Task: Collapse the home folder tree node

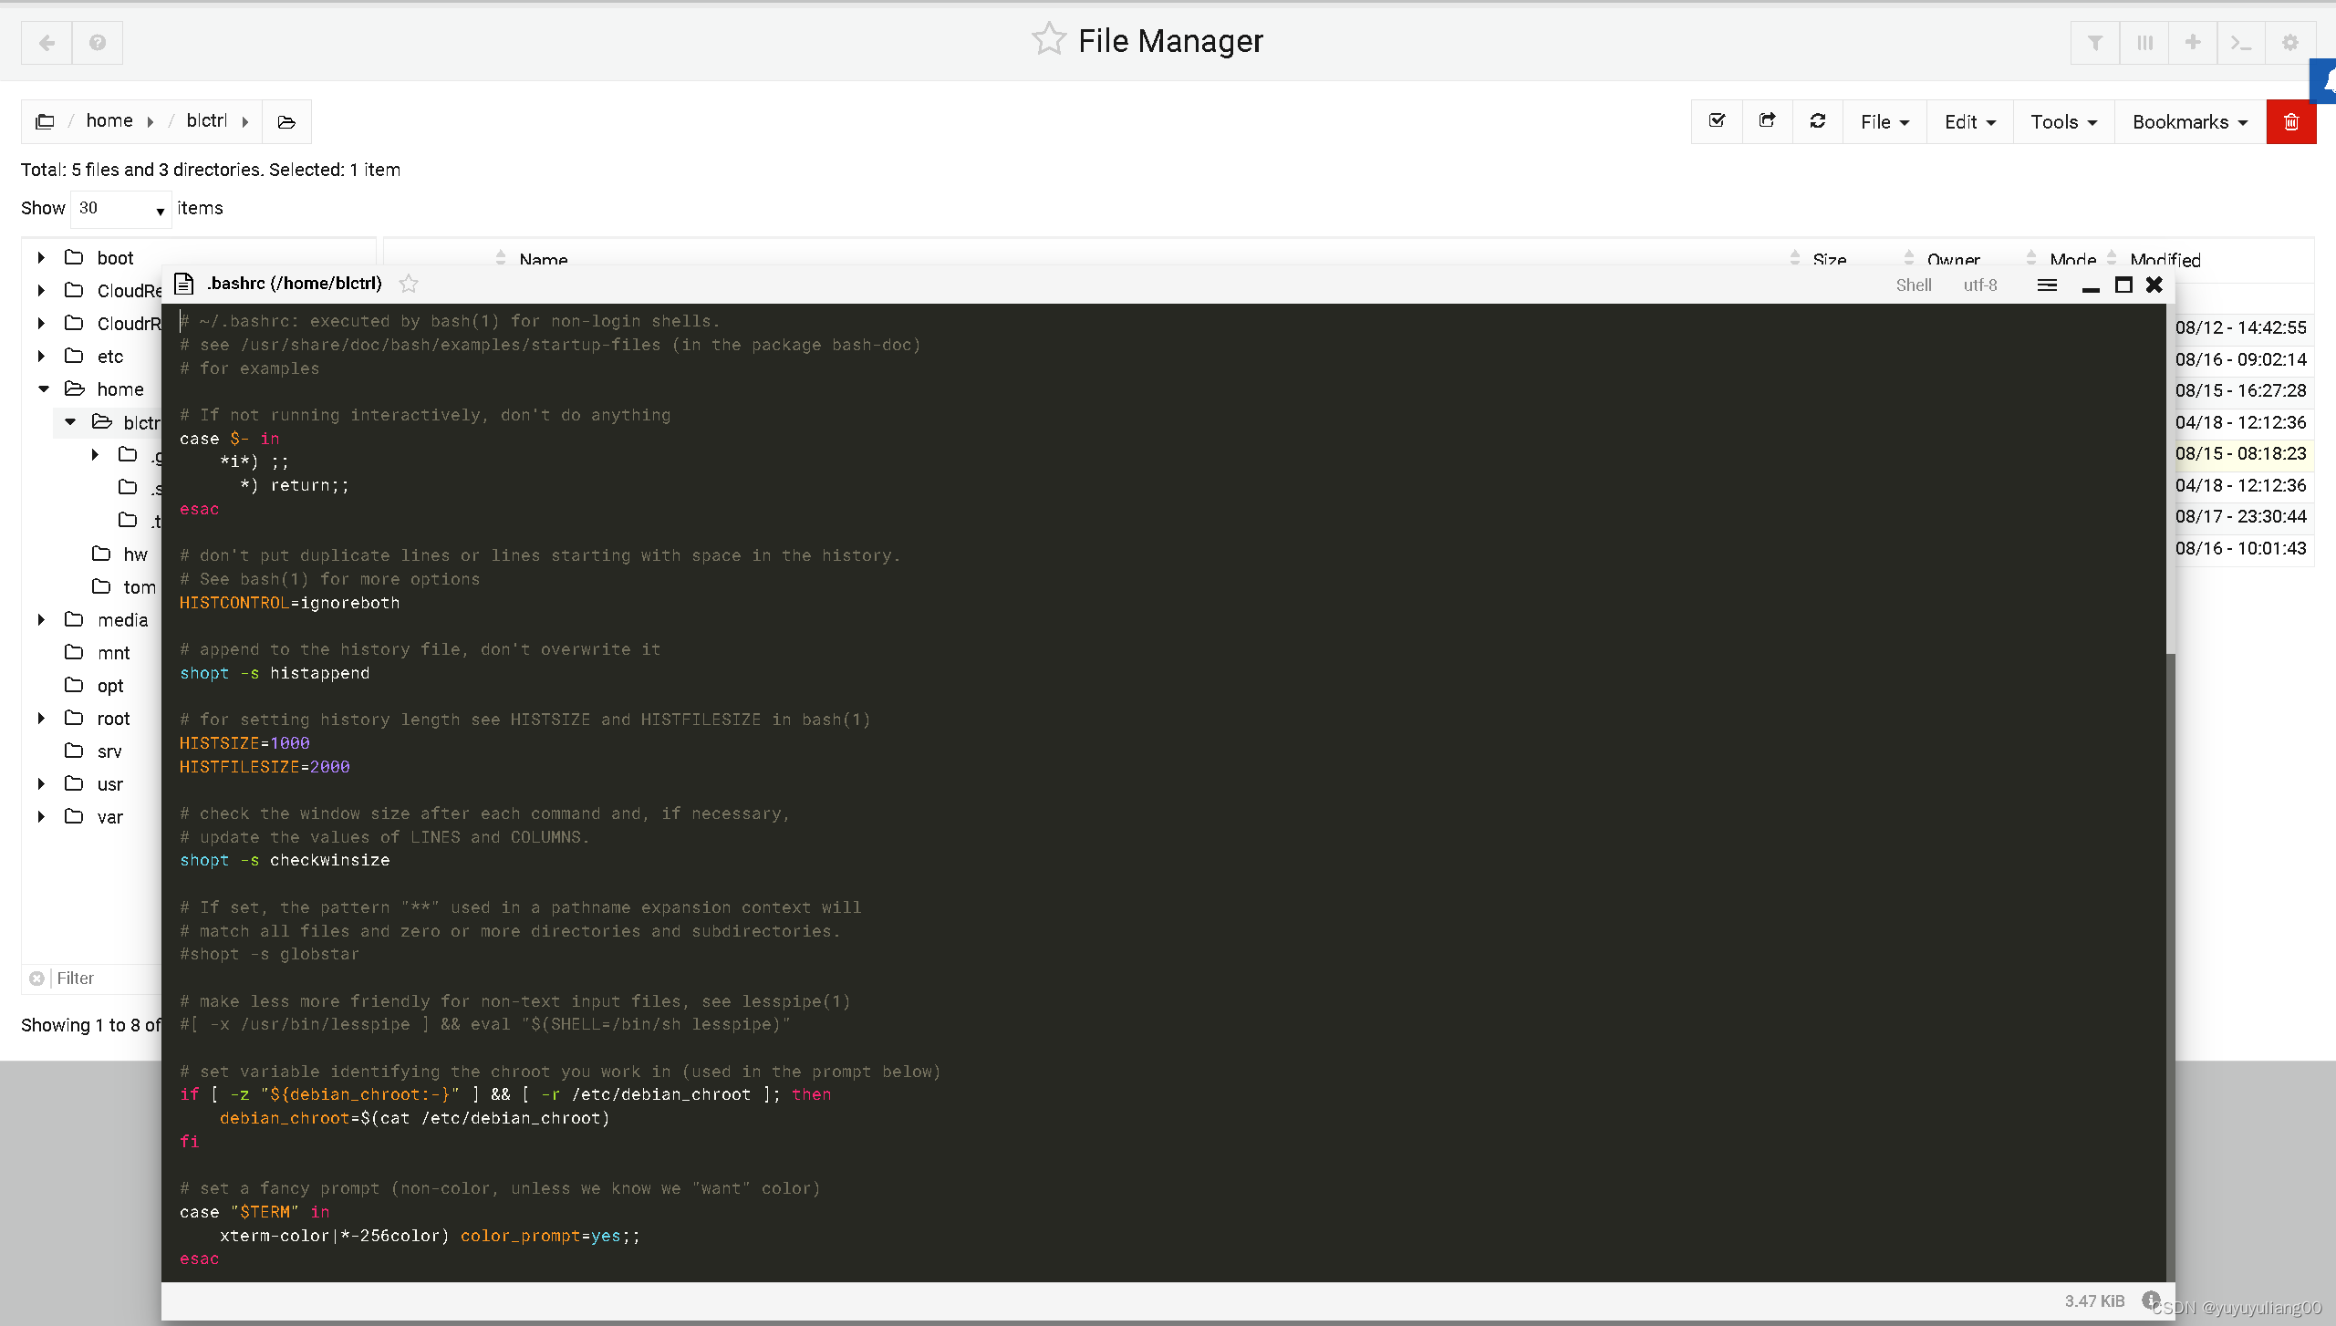Action: click(x=43, y=389)
